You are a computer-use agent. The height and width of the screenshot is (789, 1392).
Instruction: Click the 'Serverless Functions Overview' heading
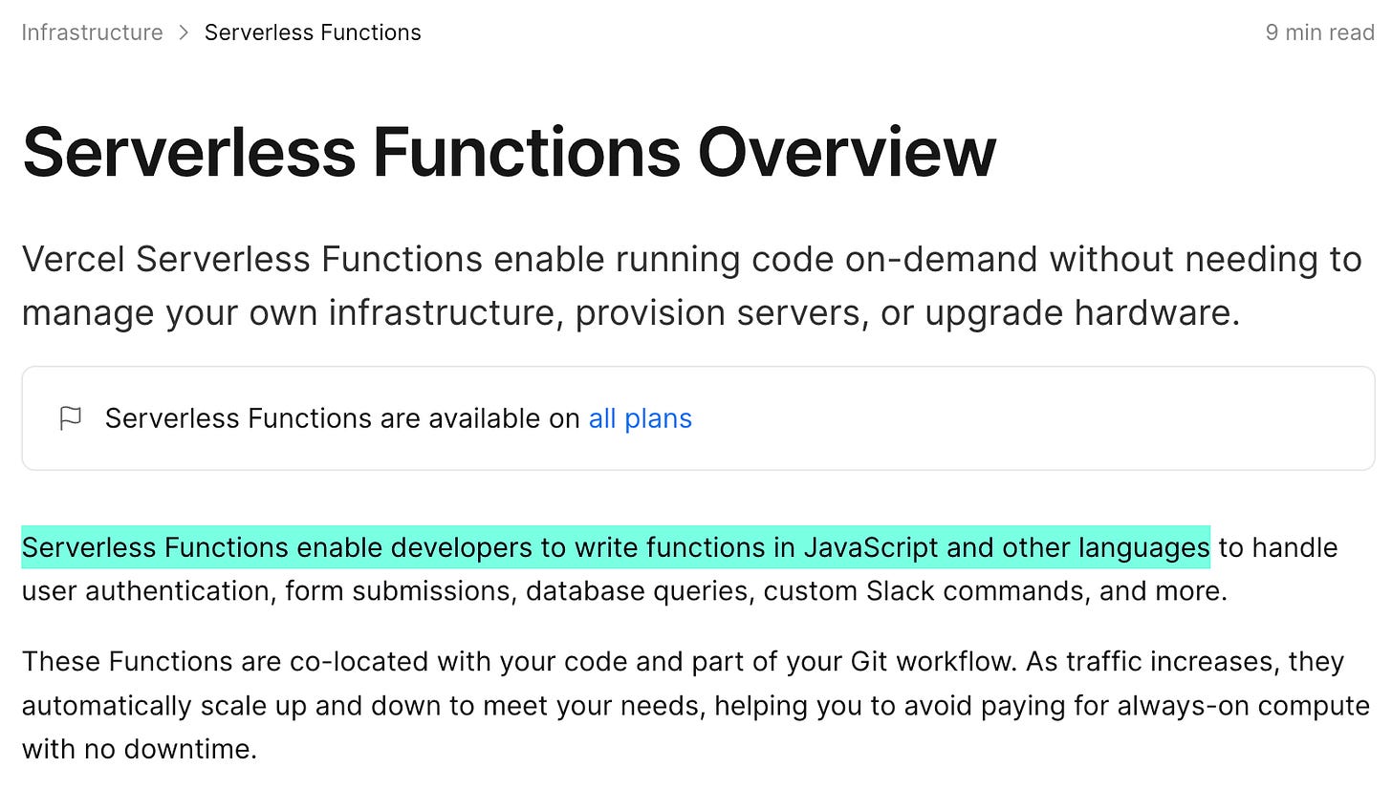509,153
